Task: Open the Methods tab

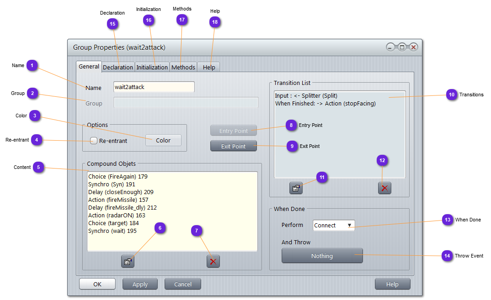Action: [x=183, y=67]
